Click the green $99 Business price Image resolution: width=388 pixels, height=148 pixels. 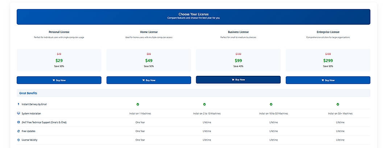(x=238, y=61)
